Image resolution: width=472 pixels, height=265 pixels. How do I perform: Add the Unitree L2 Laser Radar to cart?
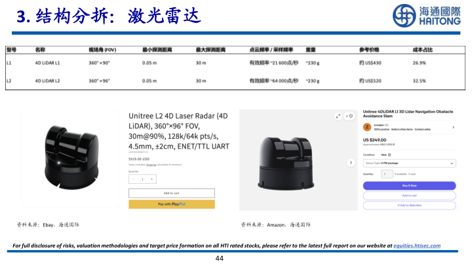[x=172, y=193]
